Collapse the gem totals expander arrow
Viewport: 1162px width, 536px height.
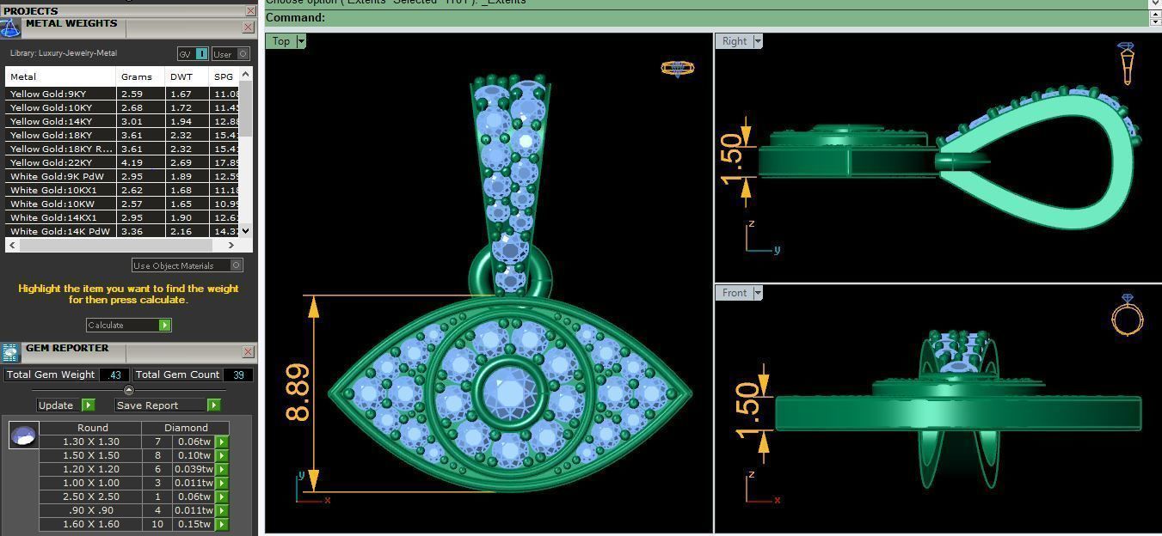[129, 390]
